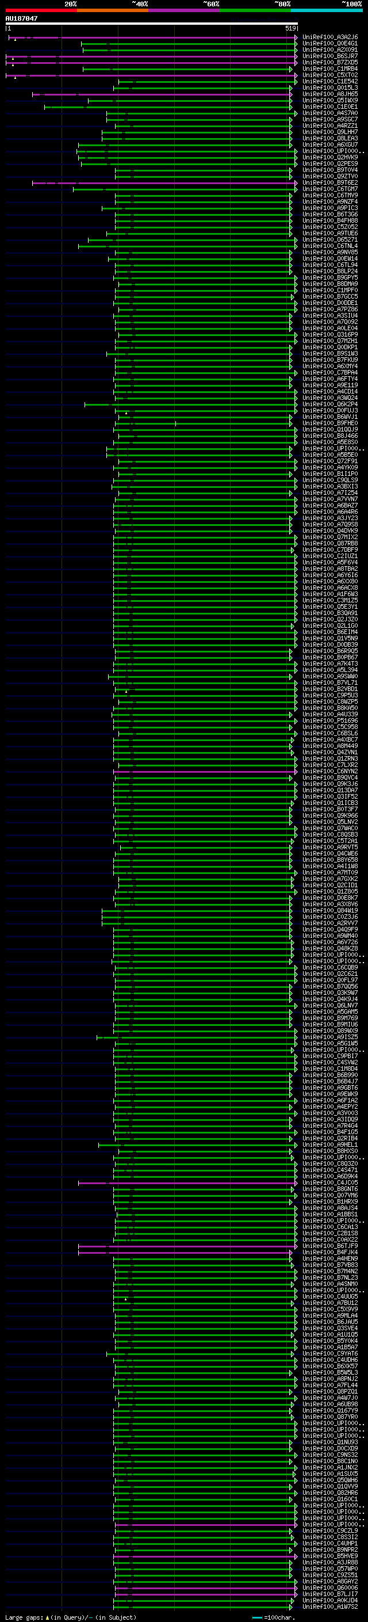Screen dimensions: 368x1622
Task: Select hit label UniRef100_C8QSB3
Action: point(329,834)
